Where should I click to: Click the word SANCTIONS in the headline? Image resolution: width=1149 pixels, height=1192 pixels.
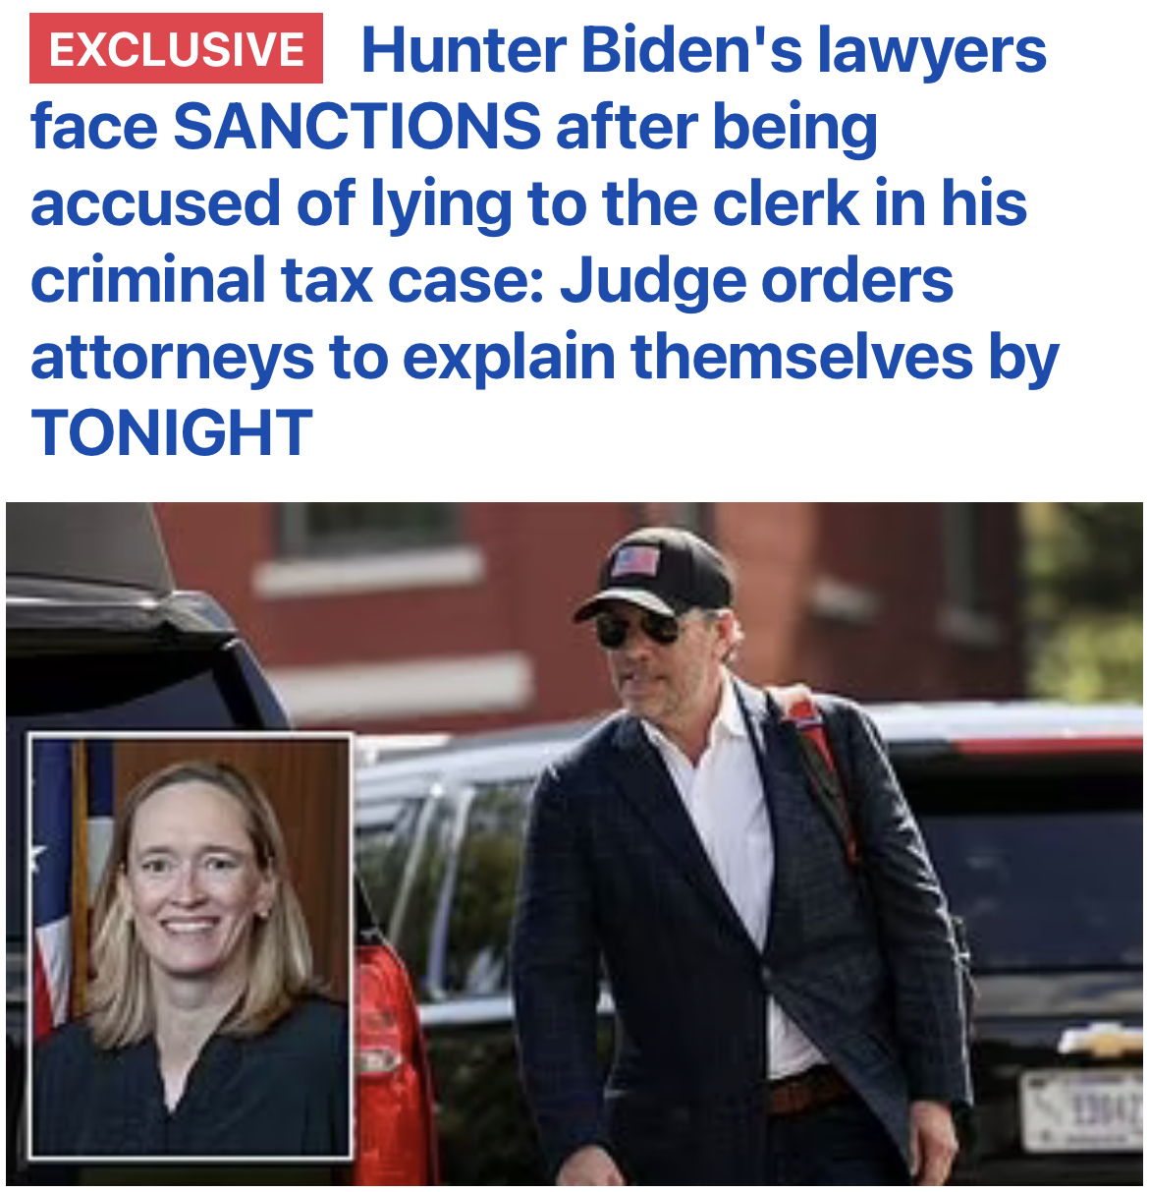click(356, 127)
